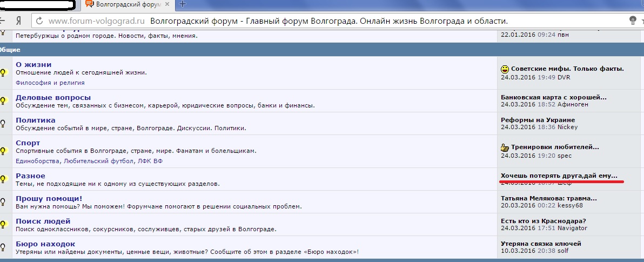Open the Деловые вопросы forum

pos(53,97)
